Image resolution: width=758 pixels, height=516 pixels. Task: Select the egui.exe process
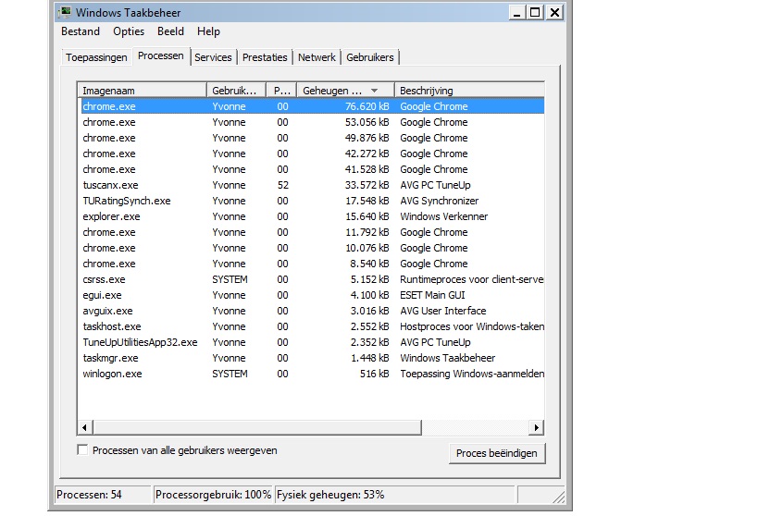point(312,295)
